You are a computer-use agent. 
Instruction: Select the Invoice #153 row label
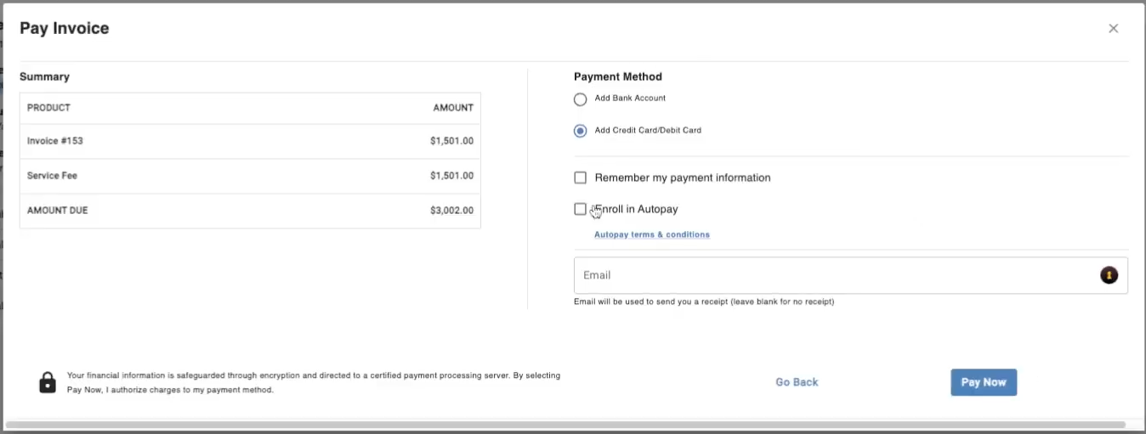55,141
